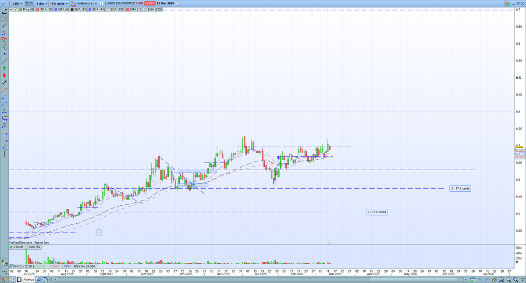Screen dimensions: 526x283
Task: Toggle the EMA (43) indicator
Action: tap(79, 10)
